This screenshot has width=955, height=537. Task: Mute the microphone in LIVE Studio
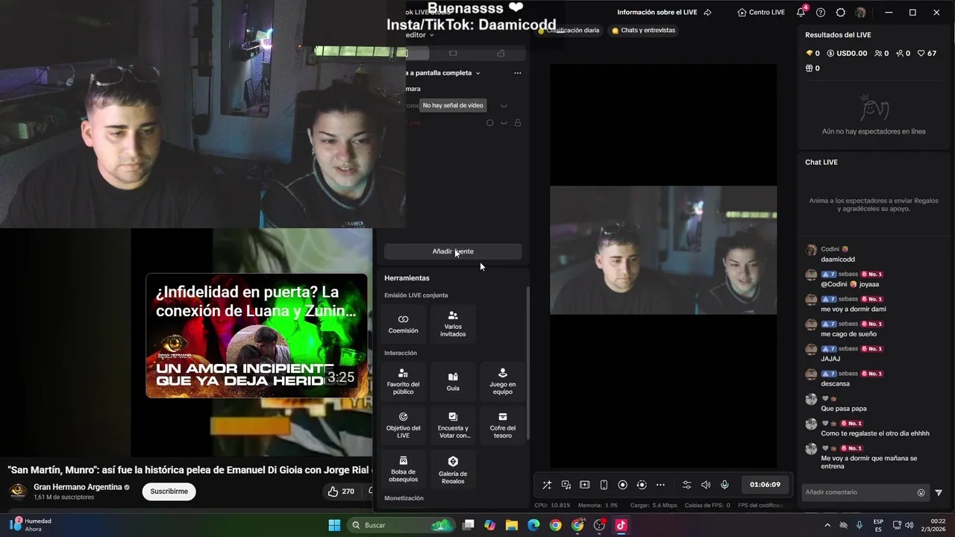(x=724, y=485)
